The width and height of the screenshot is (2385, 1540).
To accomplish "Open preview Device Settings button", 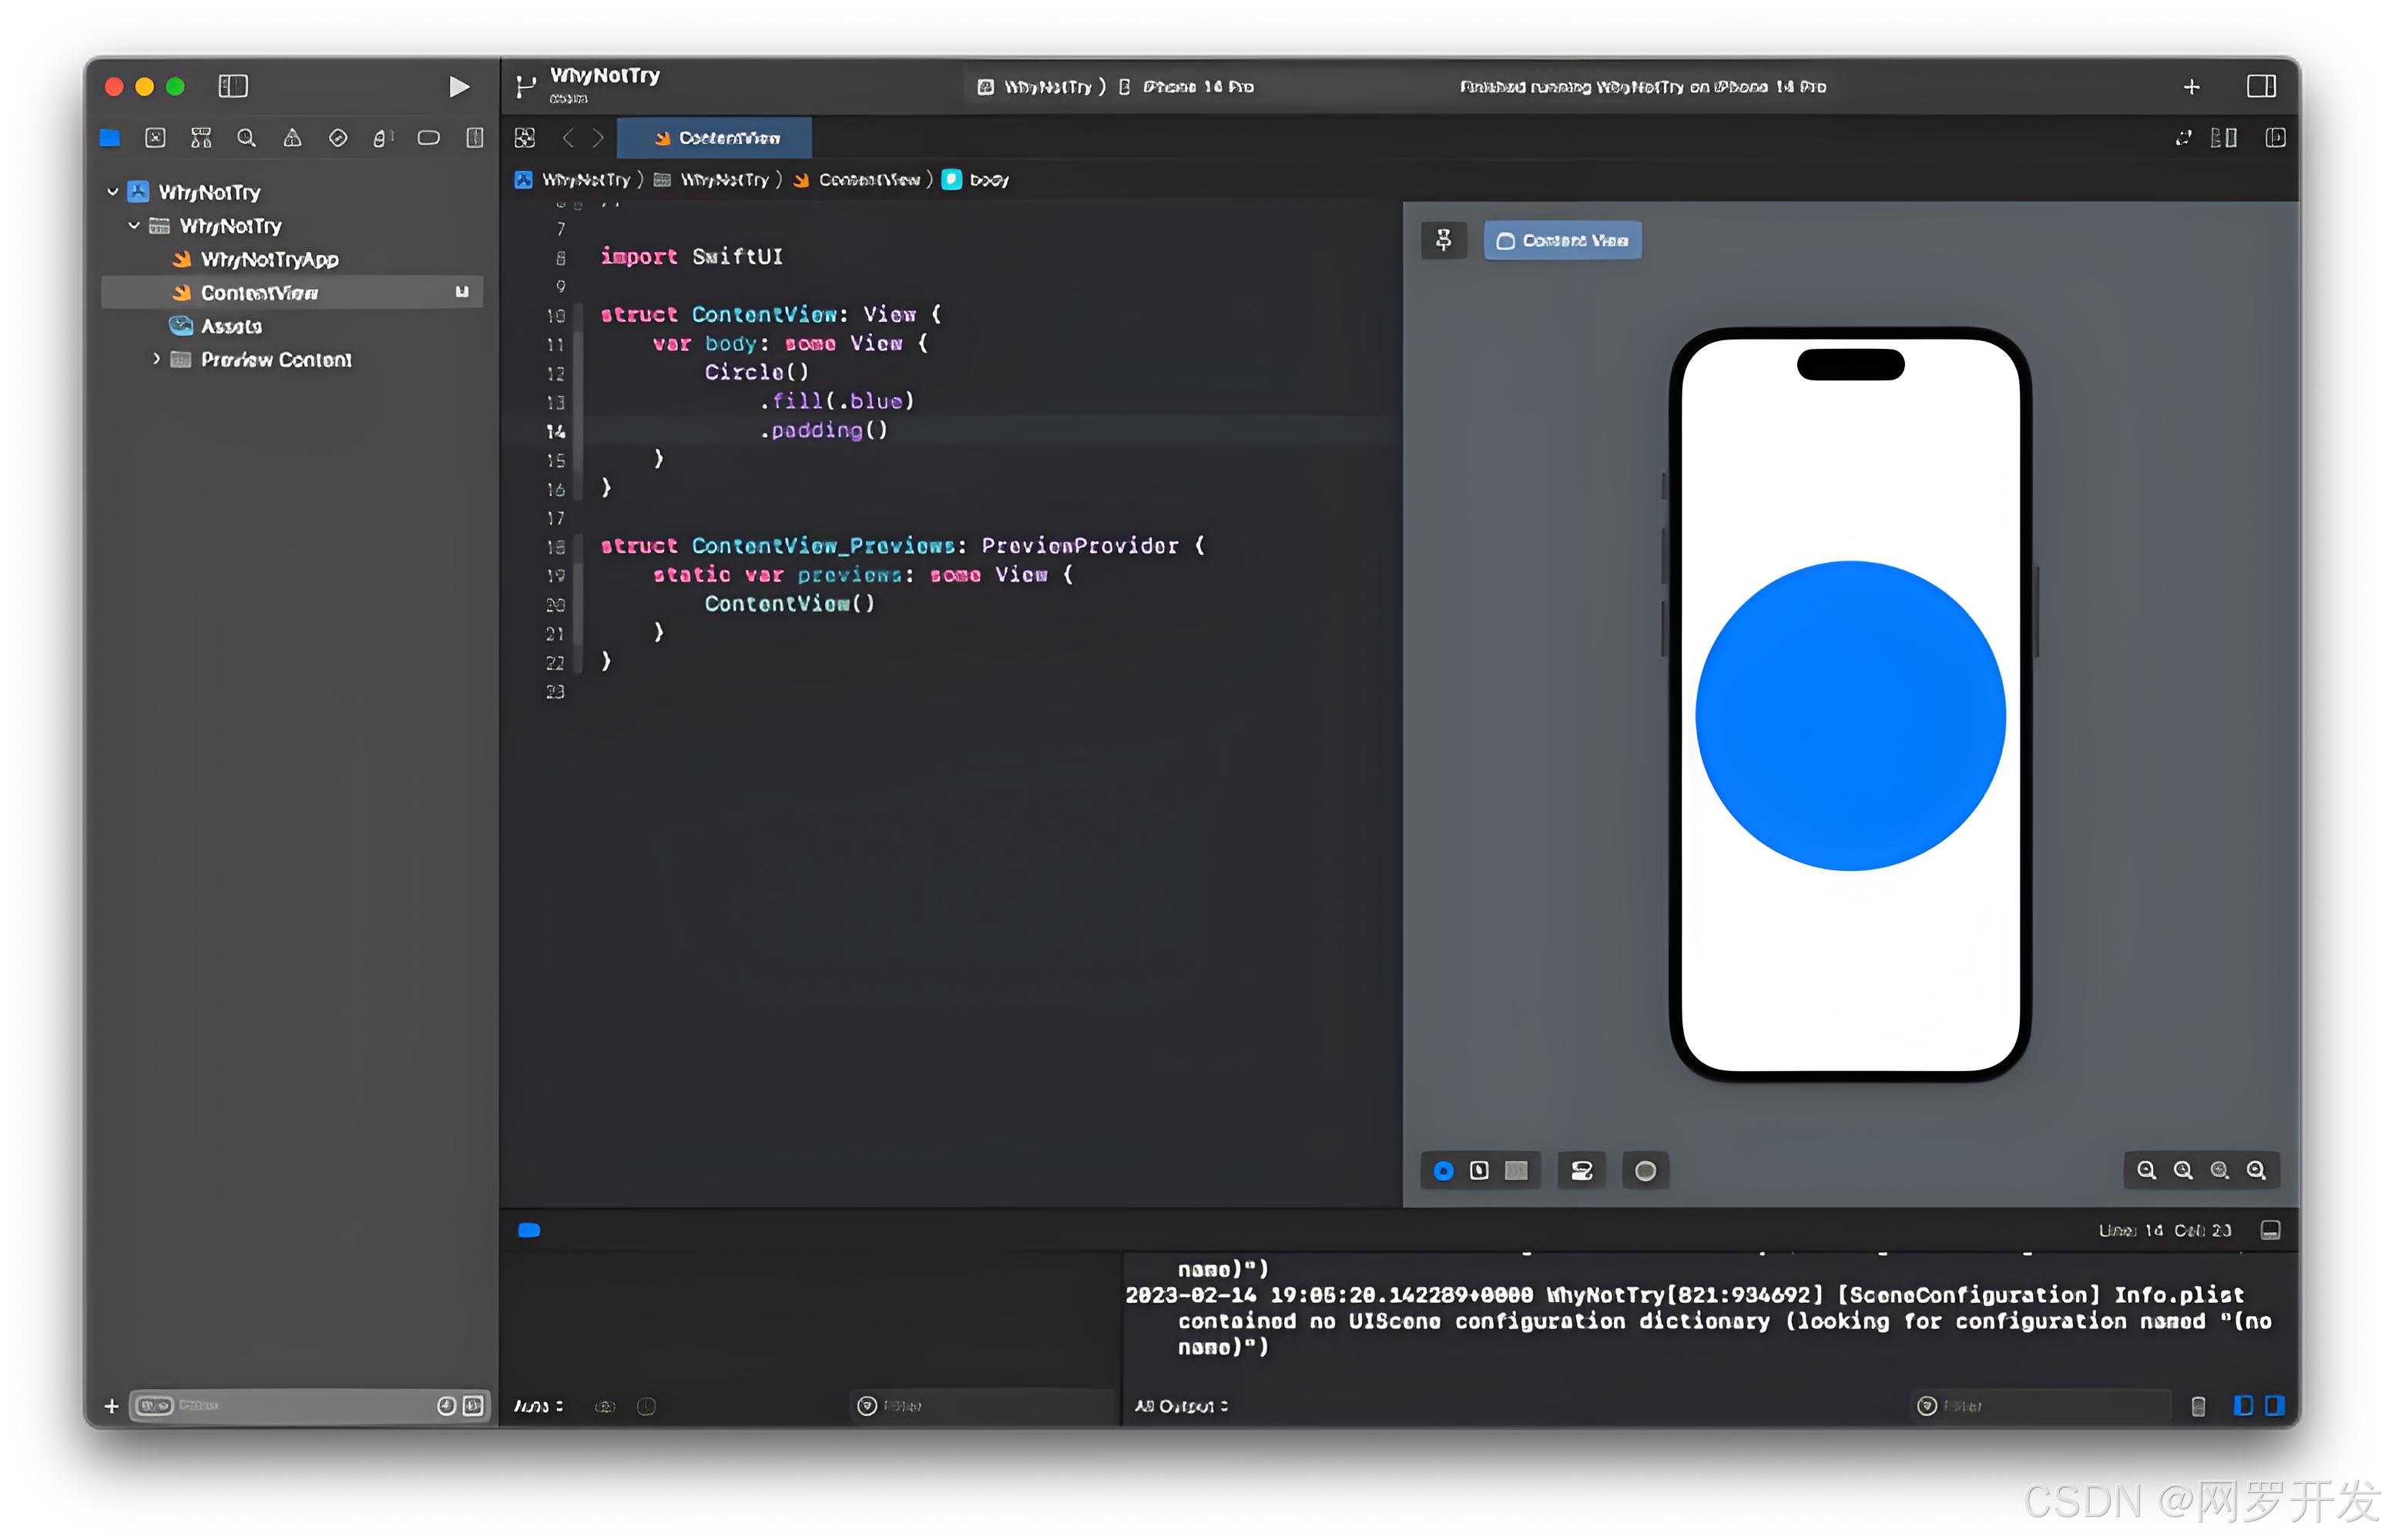I will click(x=1581, y=1170).
